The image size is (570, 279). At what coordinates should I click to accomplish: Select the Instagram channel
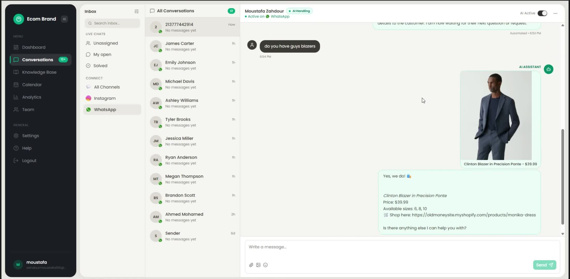(104, 98)
